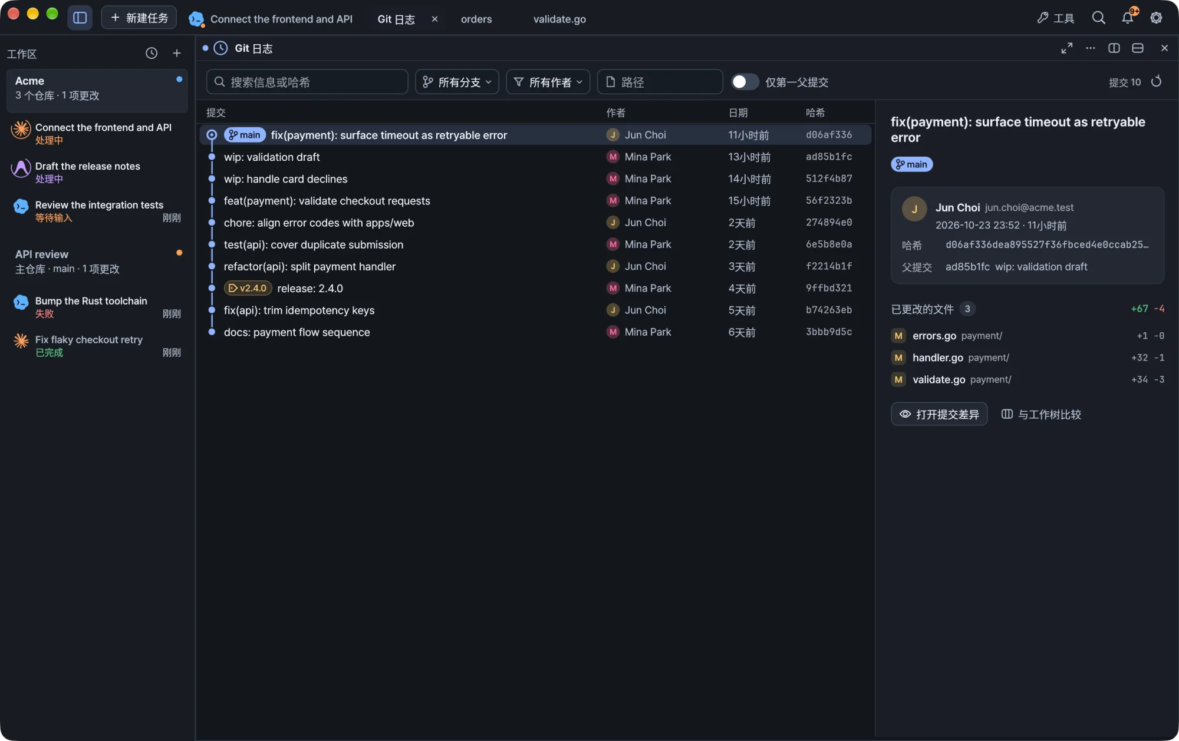This screenshot has width=1179, height=741.
Task: Close the Git 日志 tab
Action: click(434, 19)
